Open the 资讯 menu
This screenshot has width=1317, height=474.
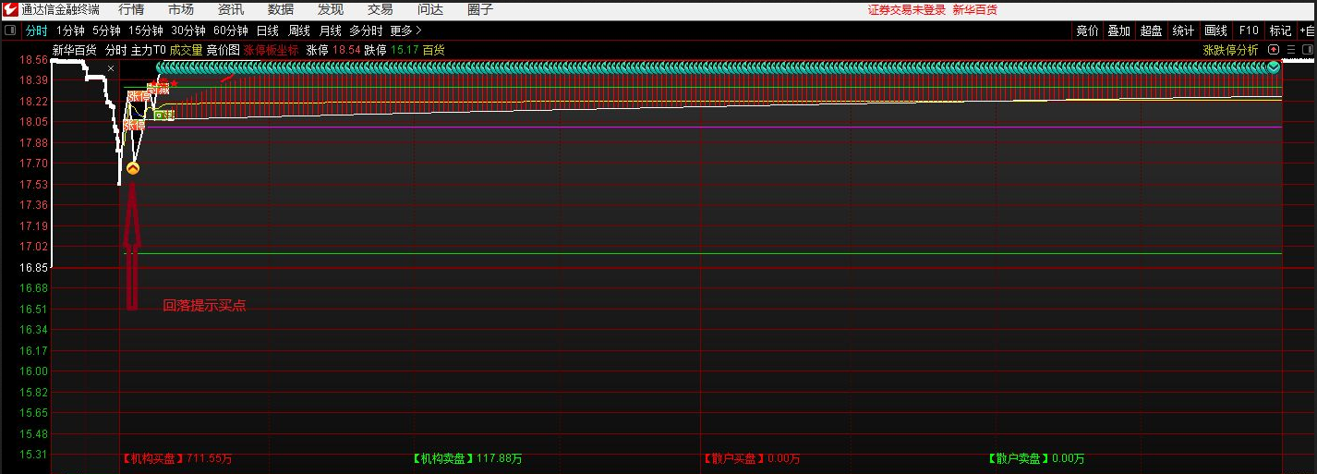click(231, 9)
